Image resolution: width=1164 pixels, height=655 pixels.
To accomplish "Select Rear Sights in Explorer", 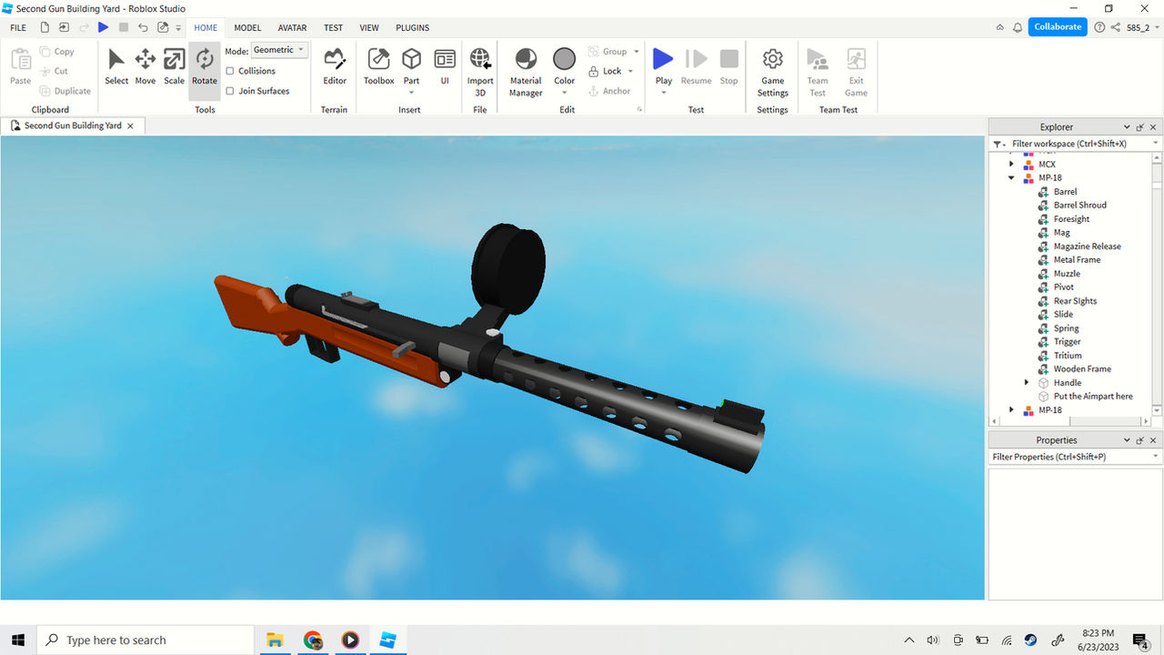I will pyautogui.click(x=1075, y=301).
